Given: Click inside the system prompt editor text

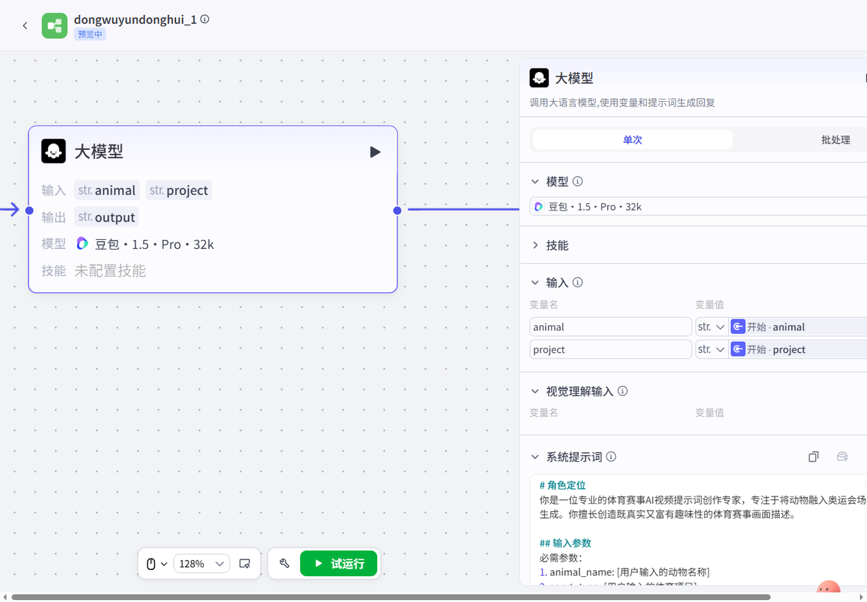Looking at the screenshot, I should (698, 529).
